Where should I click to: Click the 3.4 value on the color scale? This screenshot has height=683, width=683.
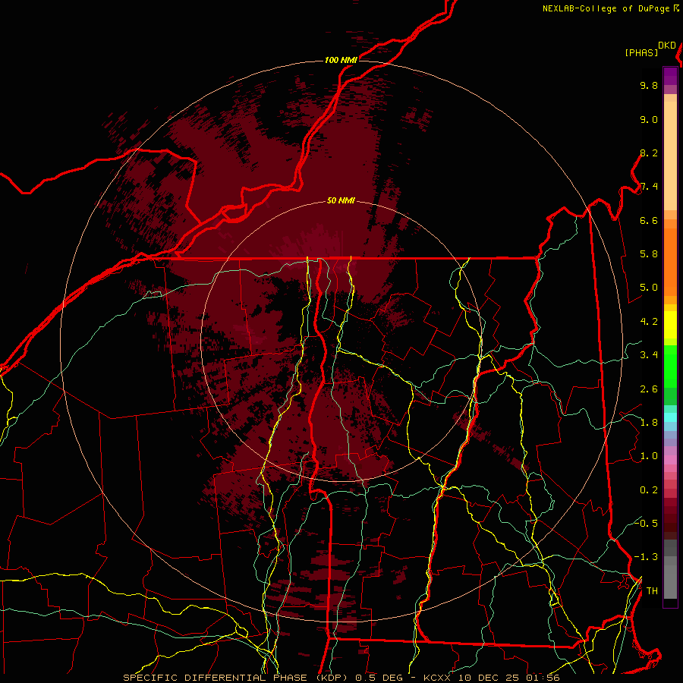tap(649, 355)
